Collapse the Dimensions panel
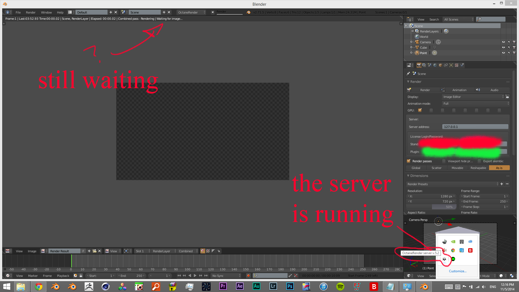519x292 pixels. click(408, 176)
